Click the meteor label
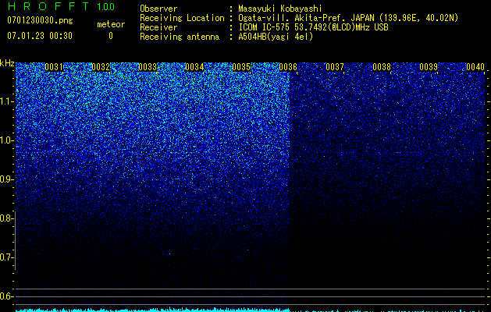491x312 pixels. tap(111, 24)
